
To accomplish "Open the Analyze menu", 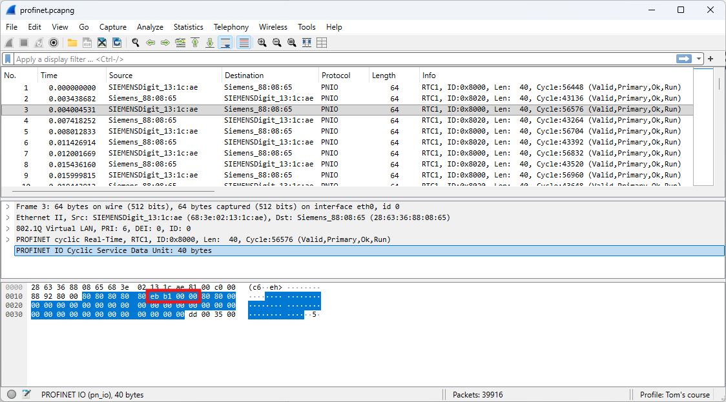I will [150, 27].
